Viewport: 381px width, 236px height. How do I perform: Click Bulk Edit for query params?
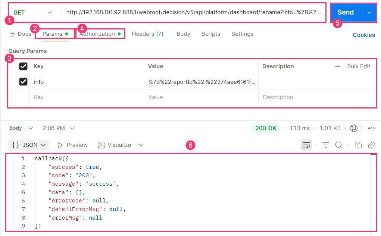coord(359,66)
